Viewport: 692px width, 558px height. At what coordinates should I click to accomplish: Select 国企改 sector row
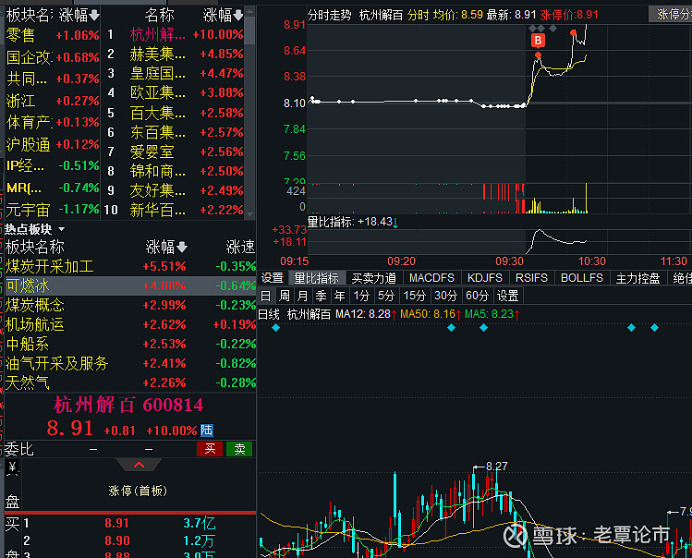click(x=53, y=57)
